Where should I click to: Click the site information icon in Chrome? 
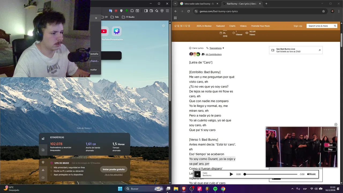point(196,11)
